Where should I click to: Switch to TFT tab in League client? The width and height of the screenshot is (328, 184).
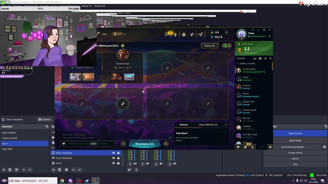point(104,34)
